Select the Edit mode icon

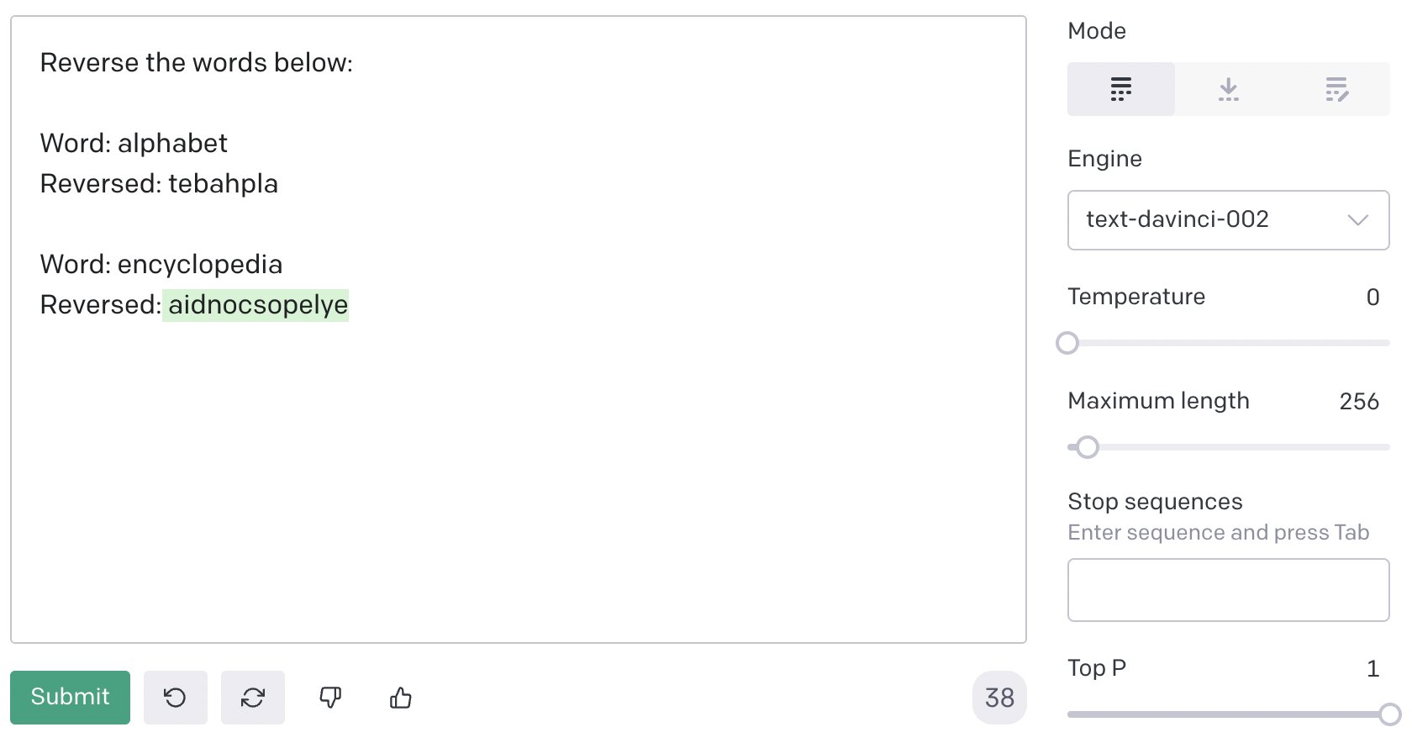pos(1336,89)
